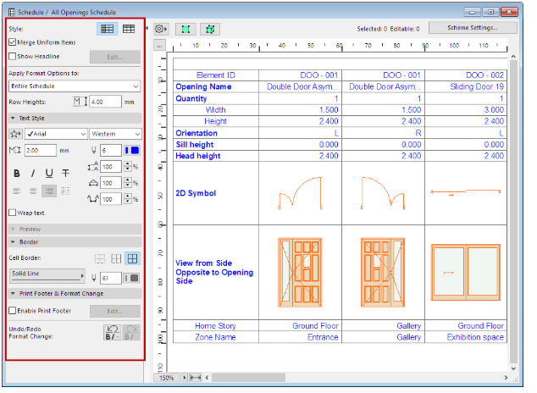The image size is (537, 393).
Task: Click the Row Heights value field
Action: tap(104, 102)
